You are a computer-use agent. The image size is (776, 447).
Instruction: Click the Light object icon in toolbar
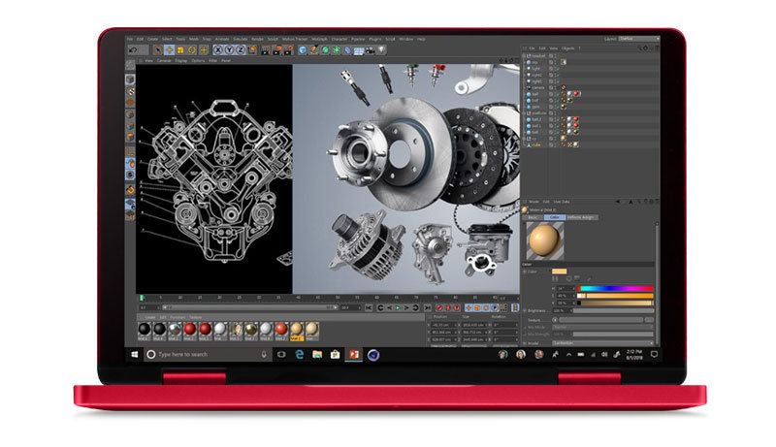(x=381, y=50)
